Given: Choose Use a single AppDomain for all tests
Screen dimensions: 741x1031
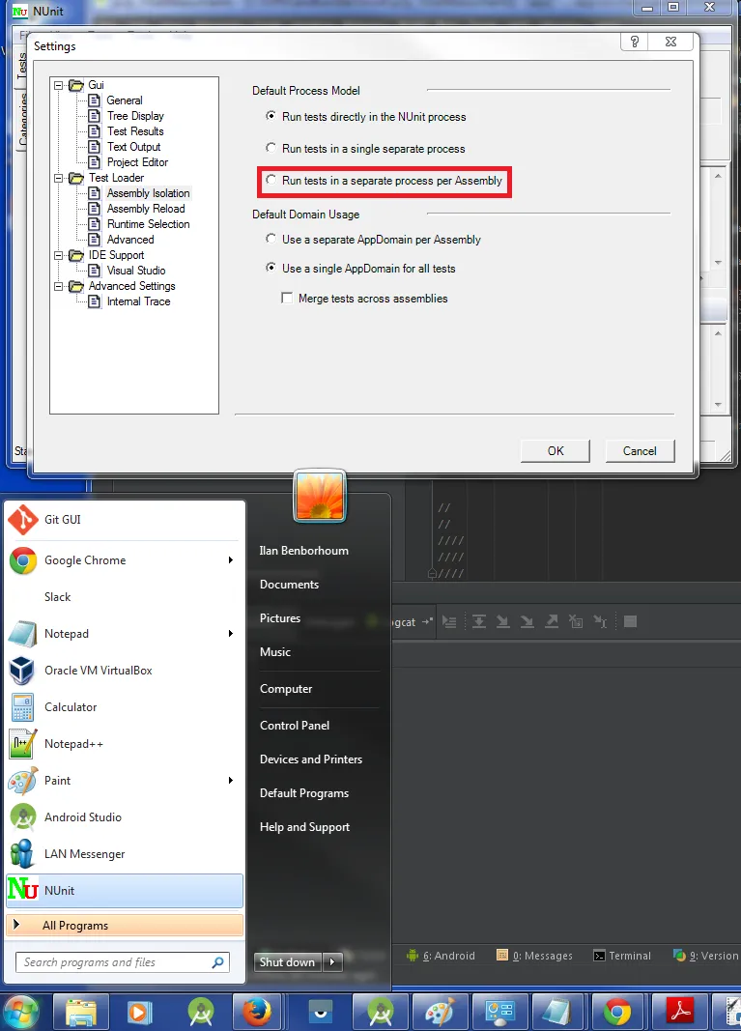Looking at the screenshot, I should point(360,269).
